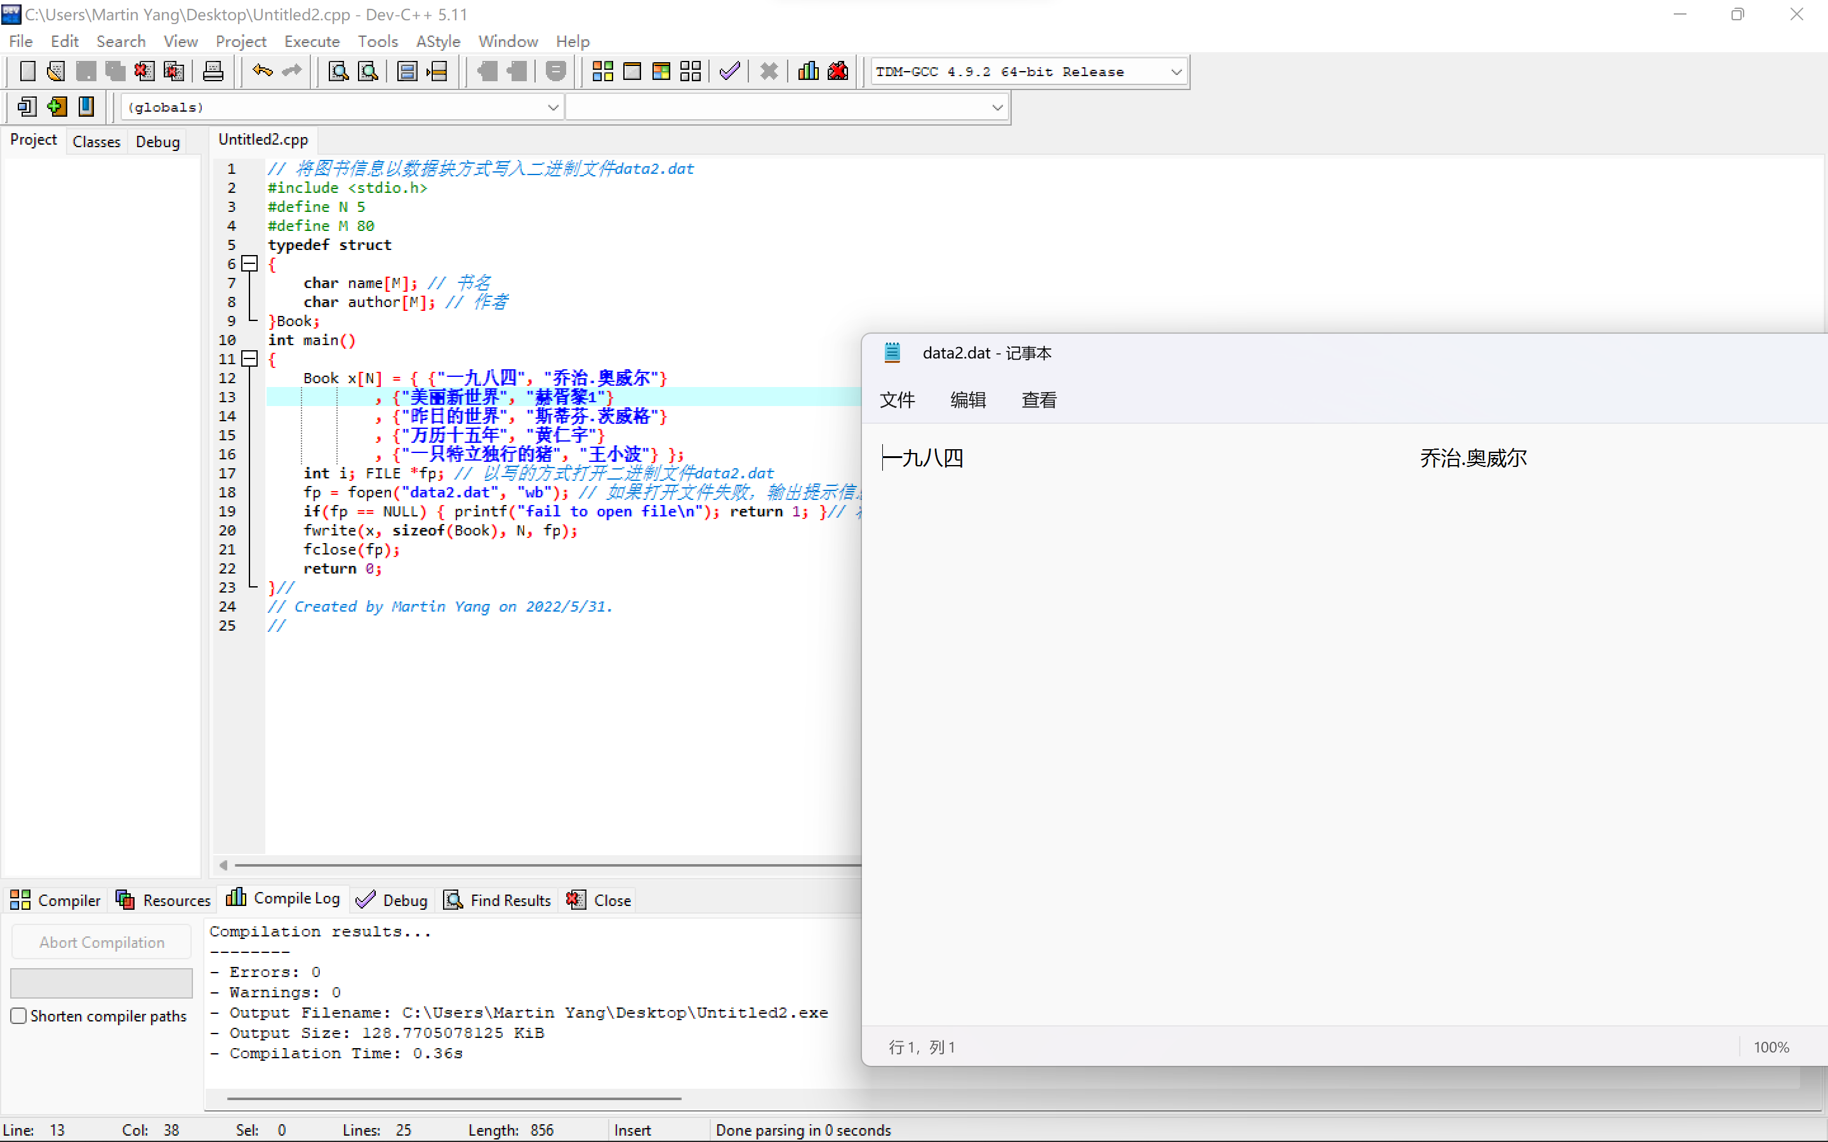Click the Compile icon in toolbar
Screen dimensions: 1828x1142
(602, 71)
